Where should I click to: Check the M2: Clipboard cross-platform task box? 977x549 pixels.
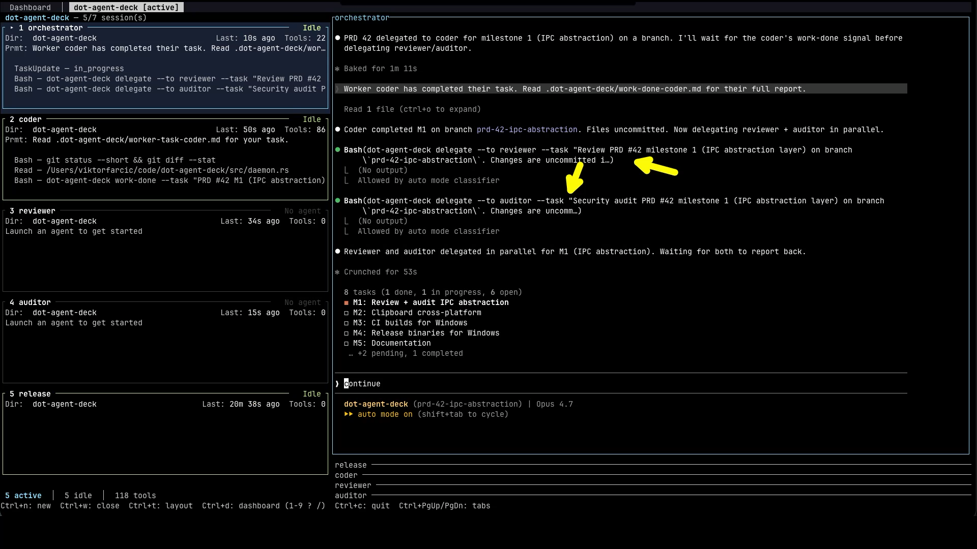point(347,313)
